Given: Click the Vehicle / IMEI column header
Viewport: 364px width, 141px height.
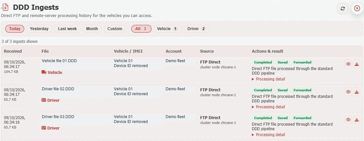Looking at the screenshot, I should pos(128,51).
